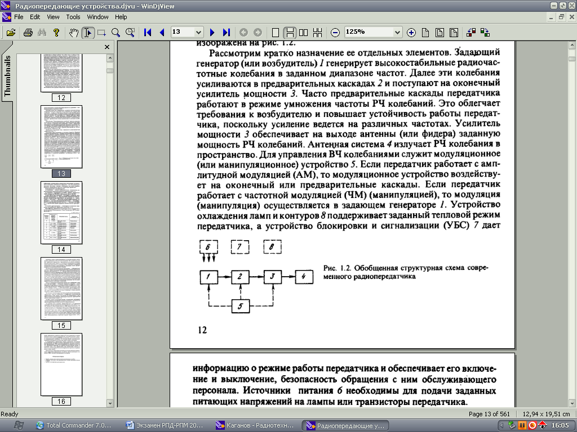This screenshot has width=577, height=432.
Task: Click the first blank-page zoom icon
Action: click(425, 33)
